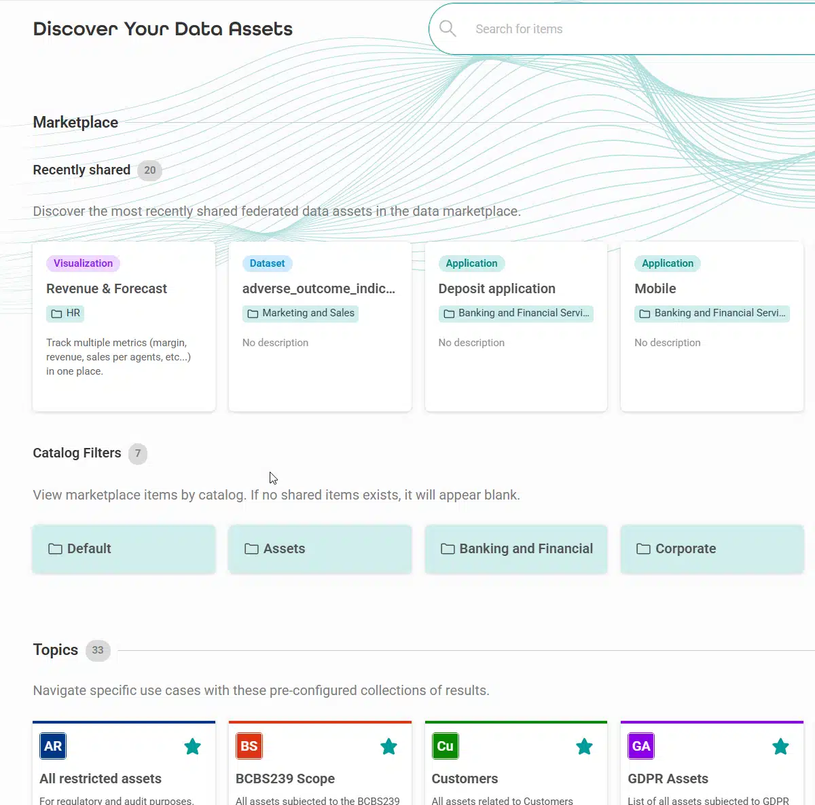The image size is (815, 805).
Task: Type in the Search for items field
Action: 638,29
